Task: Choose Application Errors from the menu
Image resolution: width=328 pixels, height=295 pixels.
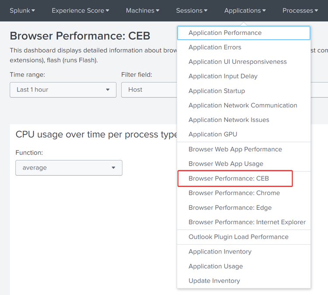Action: pos(244,47)
